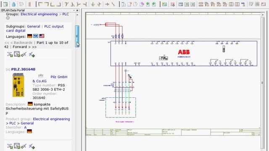Insert the straight right-arrow connection symbol

click(107, 4)
